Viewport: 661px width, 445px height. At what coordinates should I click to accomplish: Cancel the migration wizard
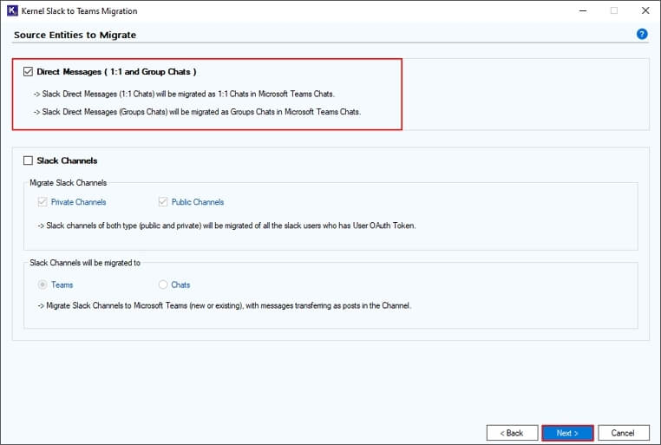coord(624,433)
